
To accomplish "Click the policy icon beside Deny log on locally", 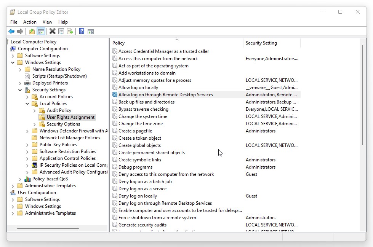I will coord(115,196).
